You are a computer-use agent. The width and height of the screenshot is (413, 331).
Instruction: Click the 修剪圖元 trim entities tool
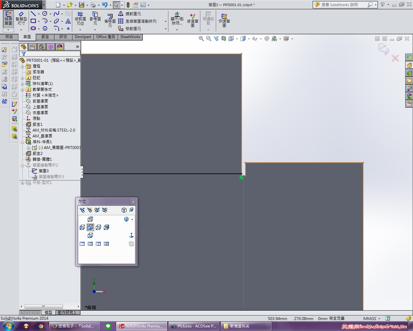[80, 19]
